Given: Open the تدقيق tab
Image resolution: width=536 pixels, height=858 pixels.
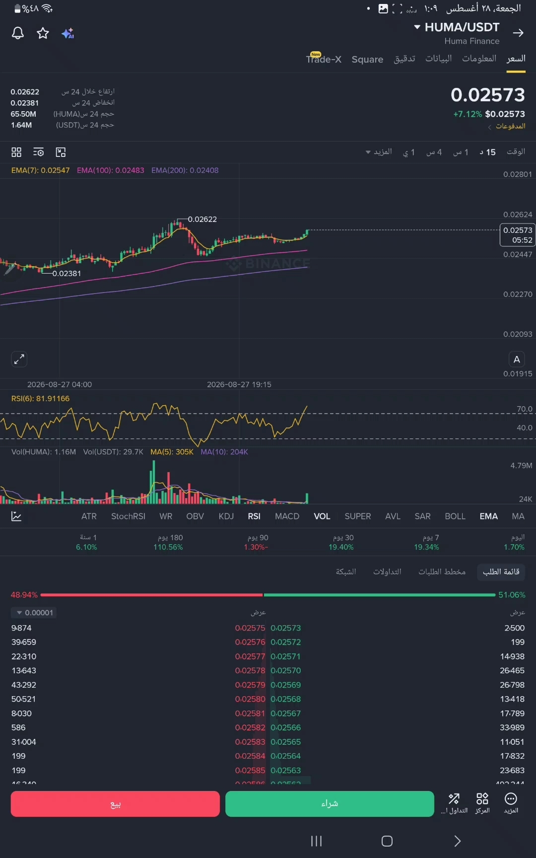Looking at the screenshot, I should [x=404, y=59].
